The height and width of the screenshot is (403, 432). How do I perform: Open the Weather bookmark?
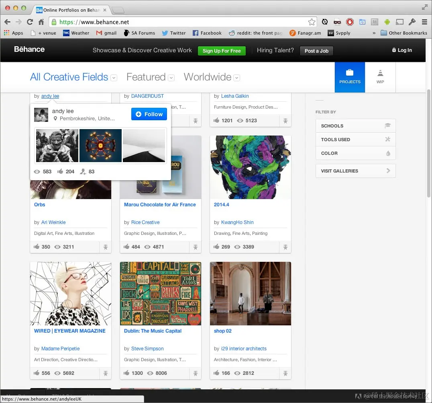click(76, 33)
